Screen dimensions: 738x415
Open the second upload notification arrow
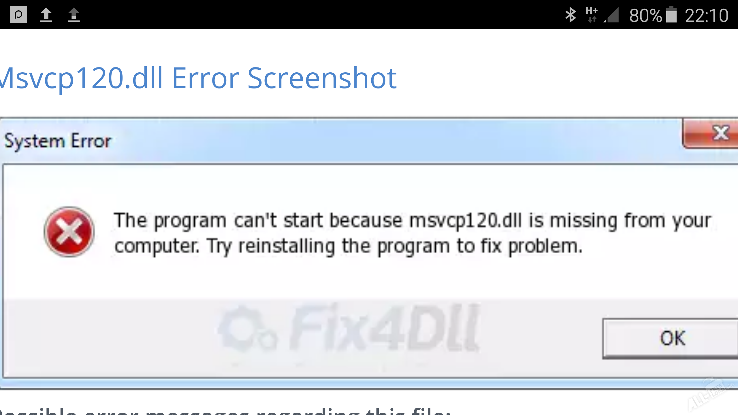[x=74, y=15]
